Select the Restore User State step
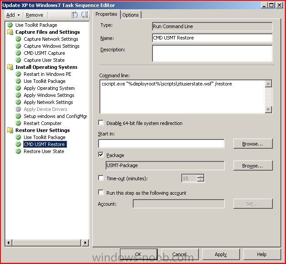The image size is (286, 264). [x=44, y=151]
